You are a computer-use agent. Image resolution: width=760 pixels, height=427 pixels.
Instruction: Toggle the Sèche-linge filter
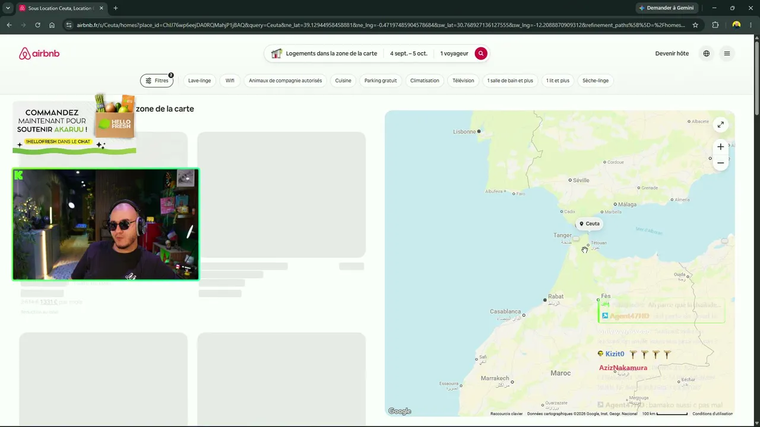coord(596,81)
